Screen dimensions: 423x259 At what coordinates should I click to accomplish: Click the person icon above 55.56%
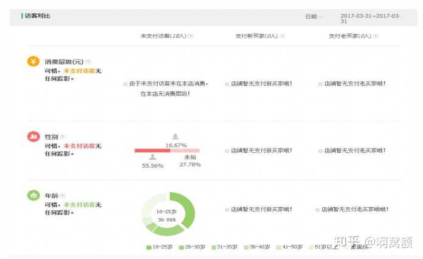[152, 157]
